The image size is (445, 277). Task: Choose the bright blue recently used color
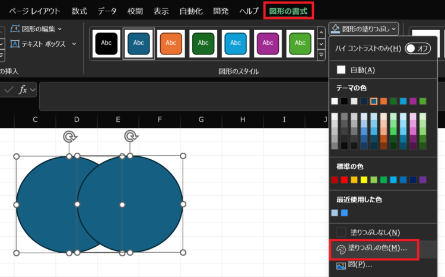(344, 212)
